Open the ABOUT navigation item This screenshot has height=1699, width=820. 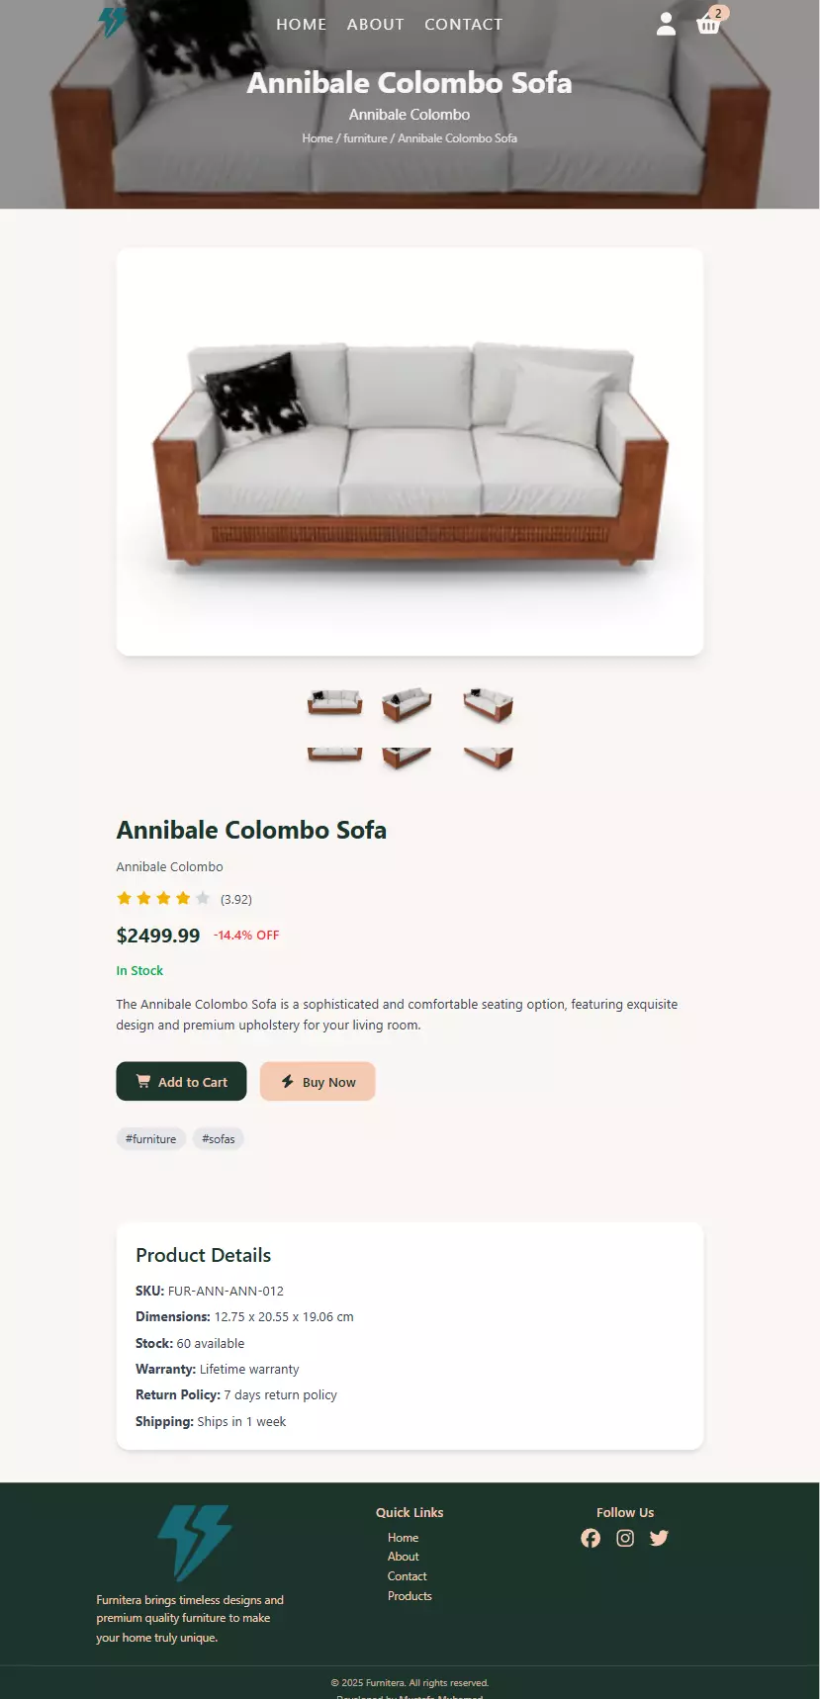coord(376,24)
